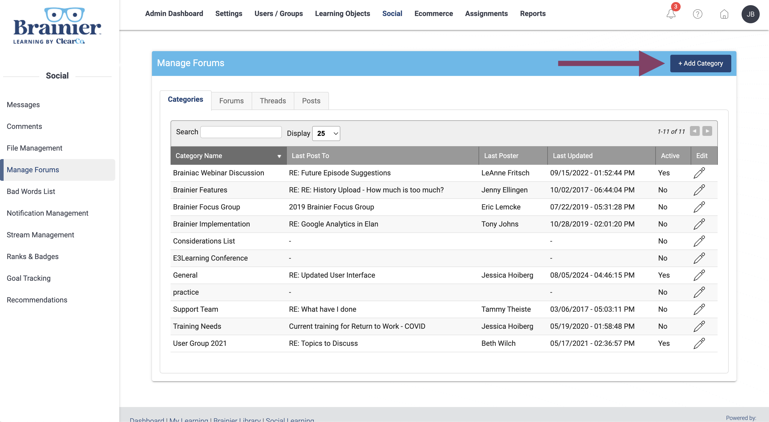This screenshot has width=769, height=422.
Task: Click into the Search input field
Action: pyautogui.click(x=241, y=132)
